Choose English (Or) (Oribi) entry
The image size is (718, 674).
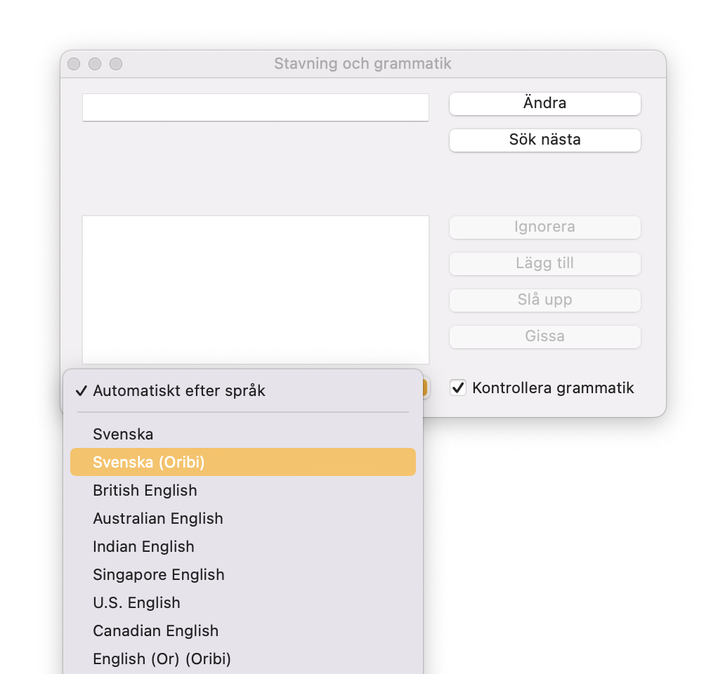162,659
